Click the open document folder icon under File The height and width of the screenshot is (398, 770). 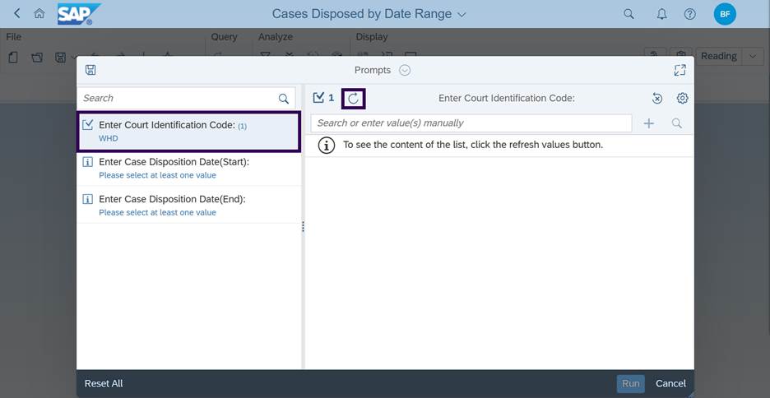click(x=37, y=58)
